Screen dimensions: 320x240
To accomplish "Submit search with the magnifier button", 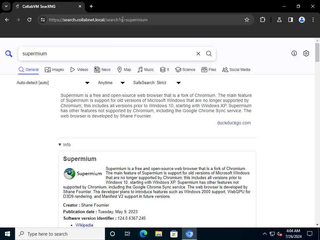I will 209,54.
